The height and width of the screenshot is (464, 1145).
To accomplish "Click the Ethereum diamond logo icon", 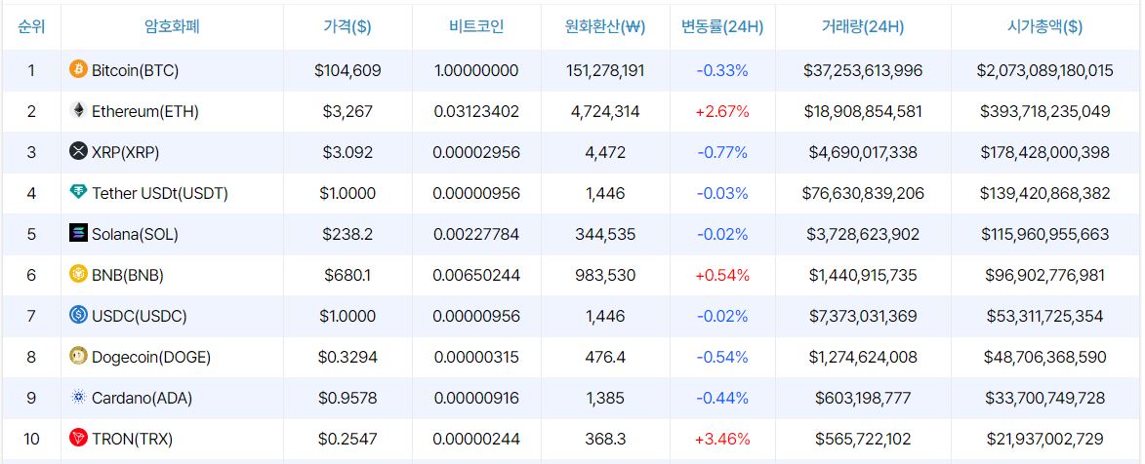I will pos(78,111).
